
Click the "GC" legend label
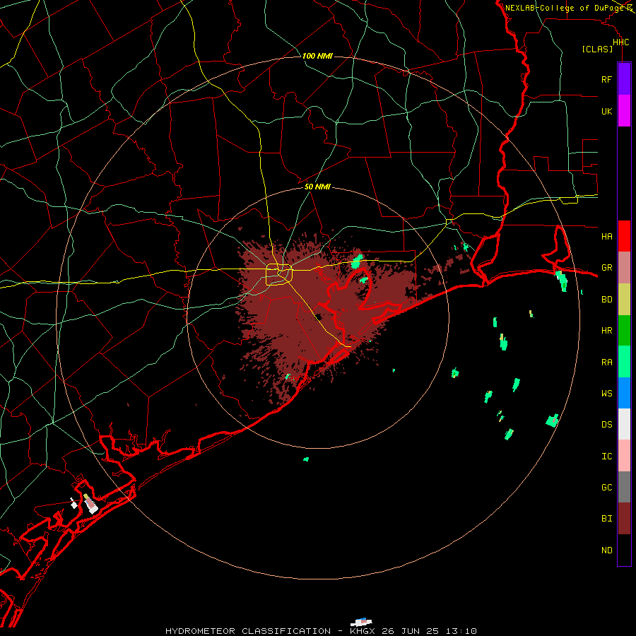[x=606, y=488]
